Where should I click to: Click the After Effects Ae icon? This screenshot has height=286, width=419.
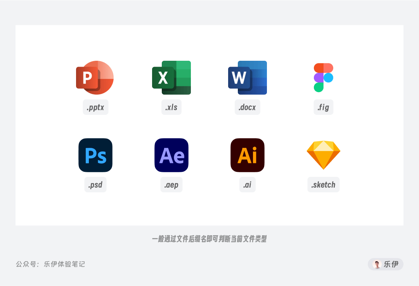[171, 155]
